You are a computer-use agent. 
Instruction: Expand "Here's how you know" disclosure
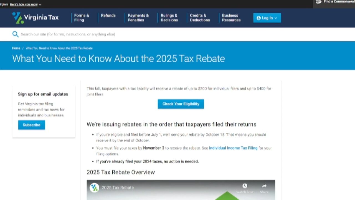point(26,5)
